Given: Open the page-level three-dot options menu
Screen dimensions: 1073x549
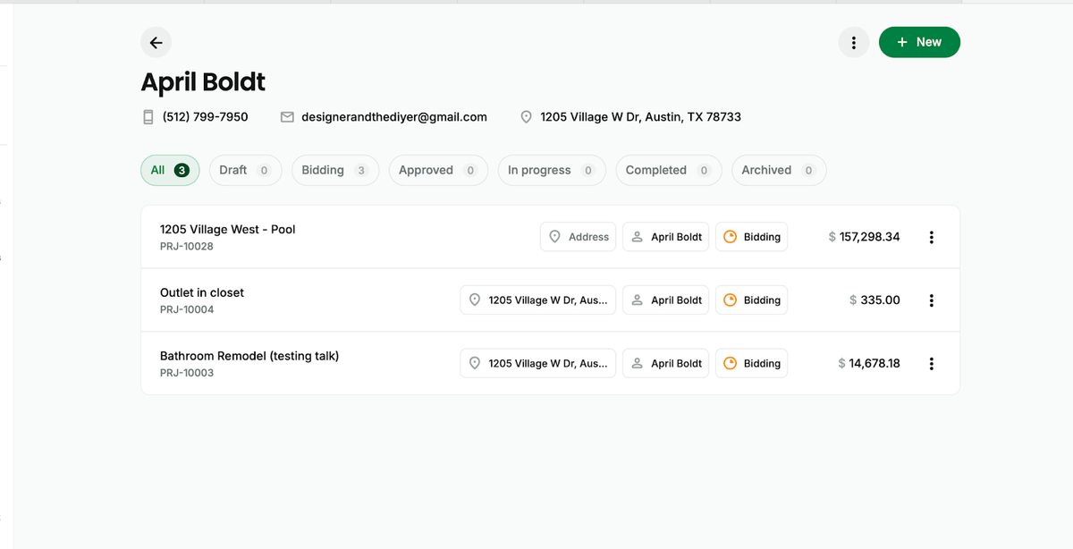Looking at the screenshot, I should coord(854,42).
